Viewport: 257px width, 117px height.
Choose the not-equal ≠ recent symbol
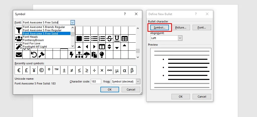pos(72,70)
